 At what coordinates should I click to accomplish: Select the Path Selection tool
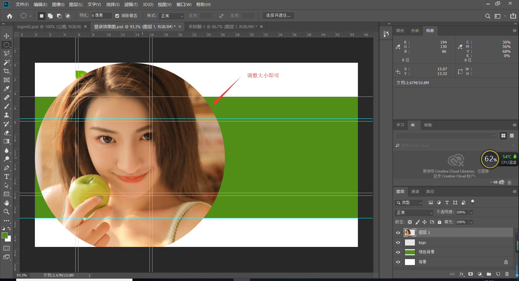(x=6, y=186)
